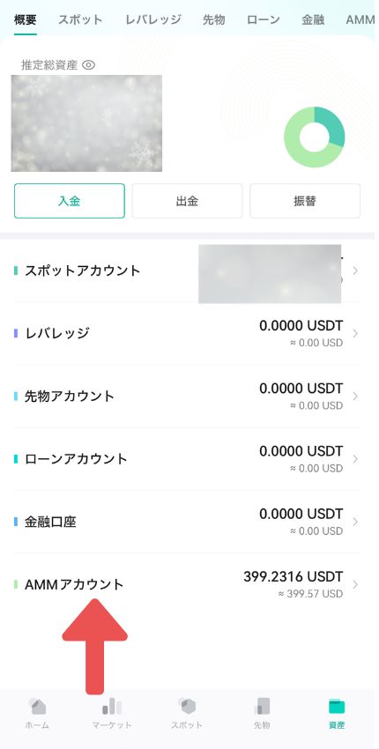Click the 振替 transfer button
Screen dimensions: 379x749
[x=305, y=201]
